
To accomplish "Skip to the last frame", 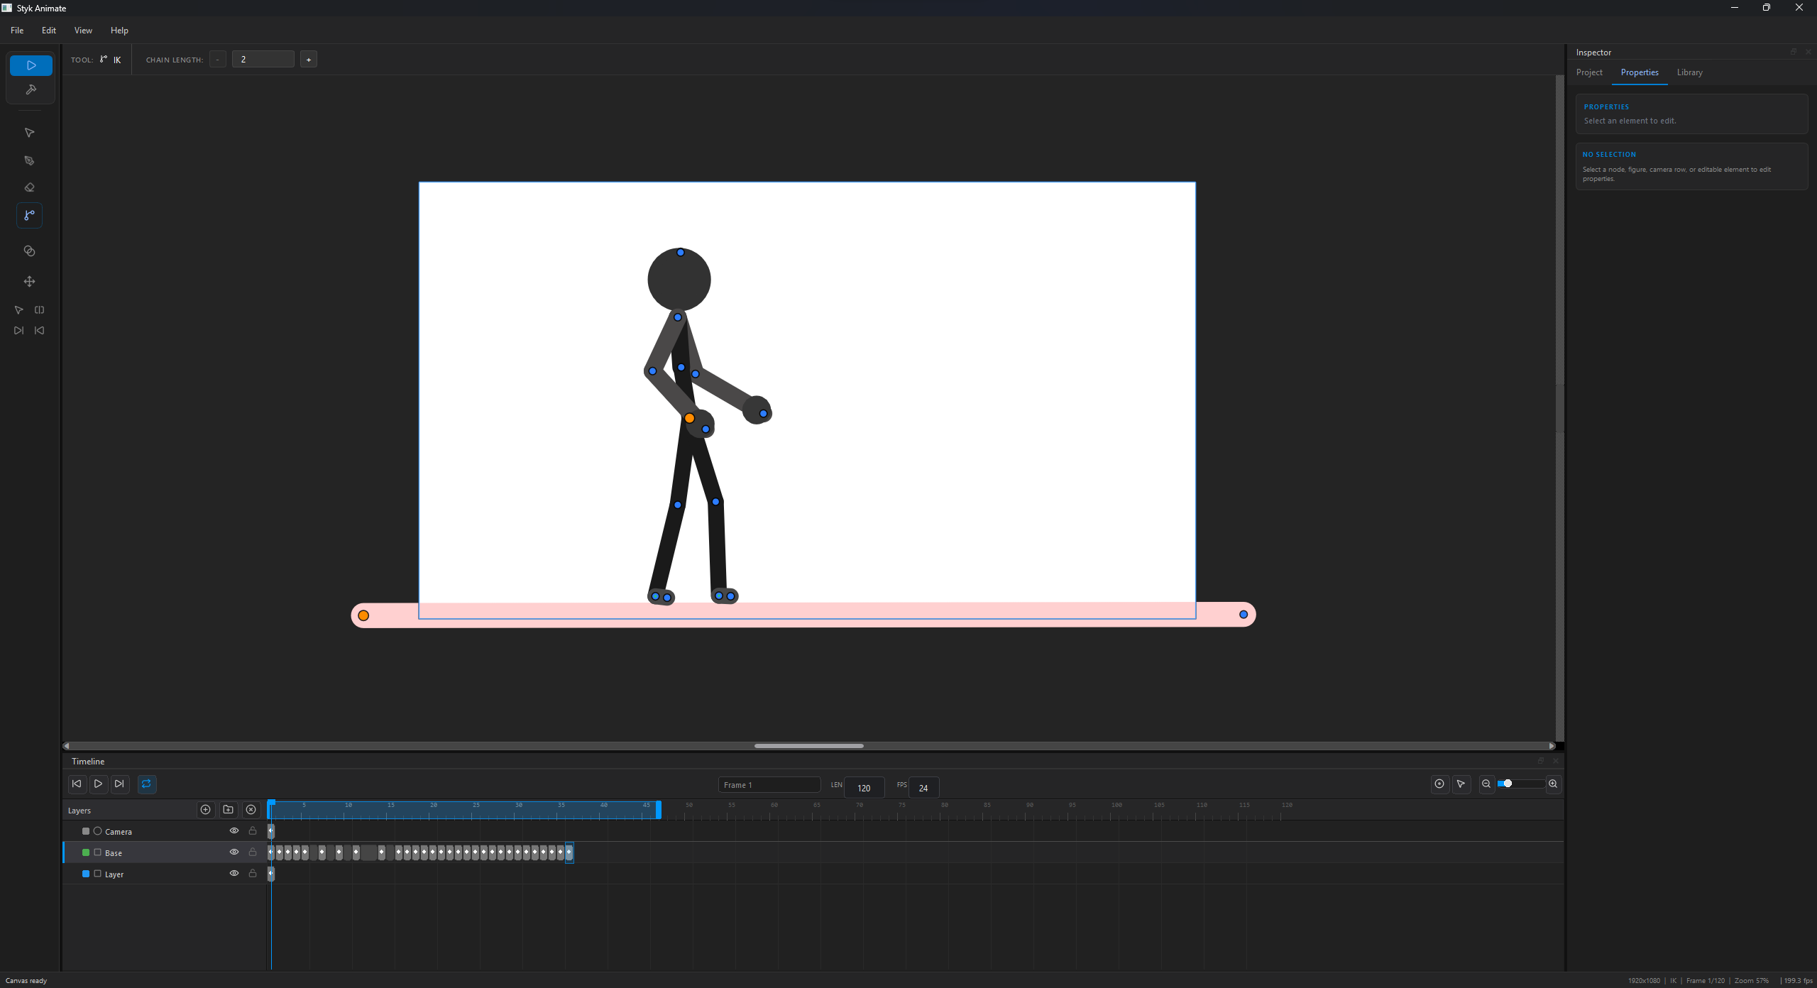I will click(119, 784).
